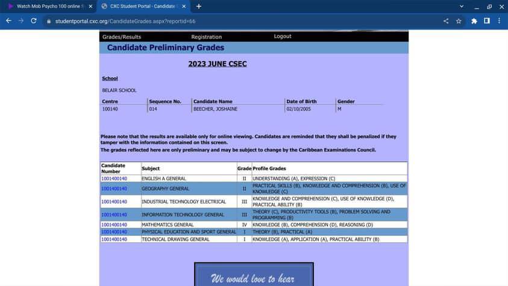Select the CXC Student Portal tab
Viewport: 508px width, 286px height.
coord(143,6)
